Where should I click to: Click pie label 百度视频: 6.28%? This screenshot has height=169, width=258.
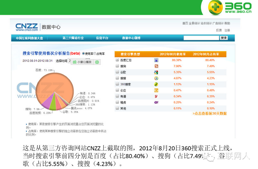40,113
